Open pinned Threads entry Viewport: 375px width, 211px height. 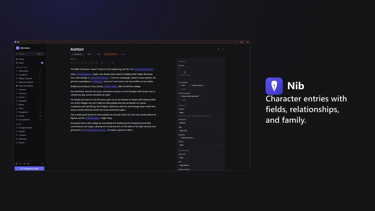tap(29, 135)
